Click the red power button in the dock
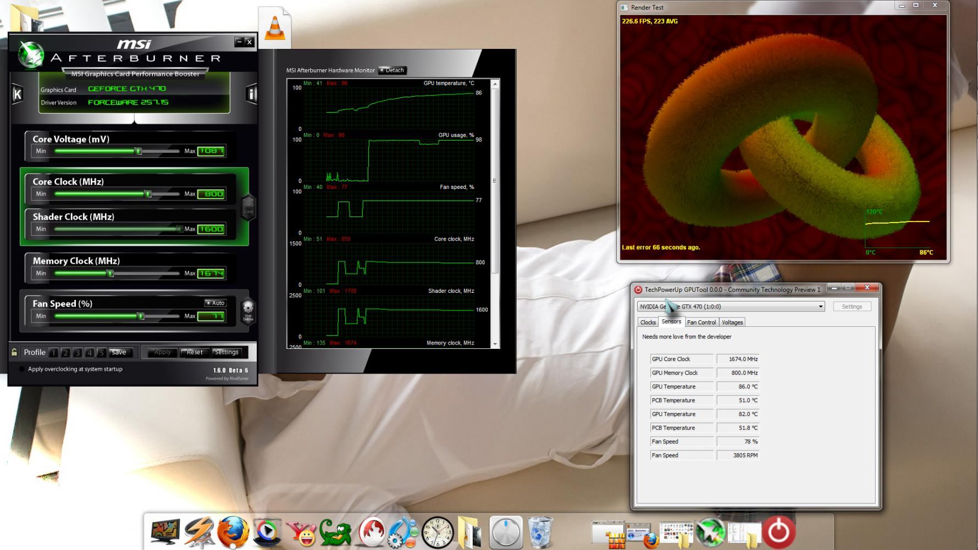 (778, 532)
